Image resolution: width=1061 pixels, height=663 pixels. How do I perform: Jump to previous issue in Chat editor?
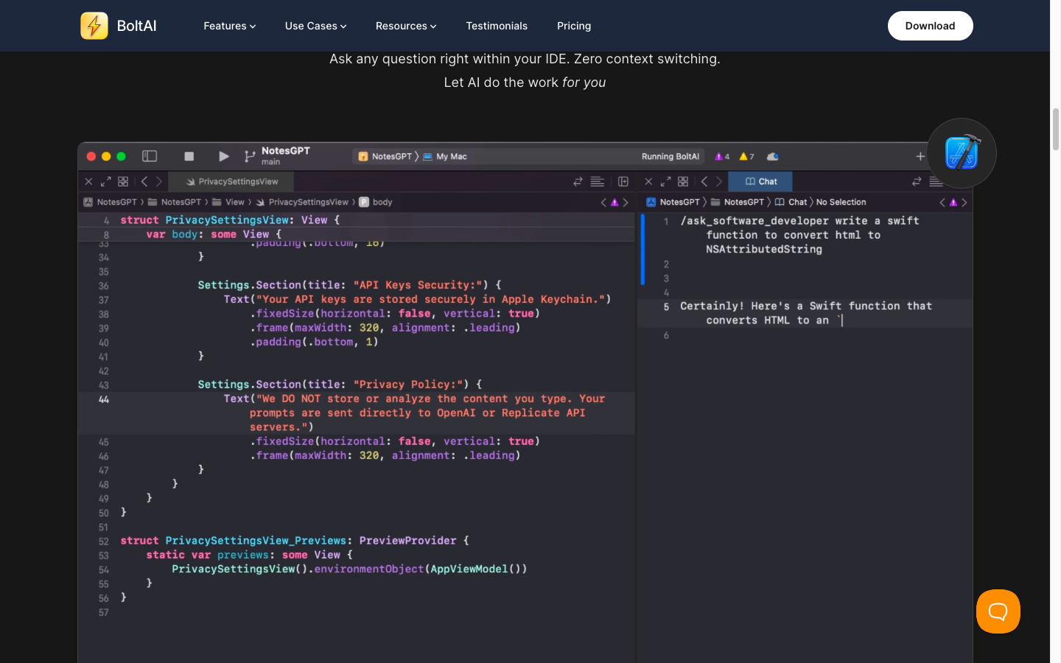[942, 202]
